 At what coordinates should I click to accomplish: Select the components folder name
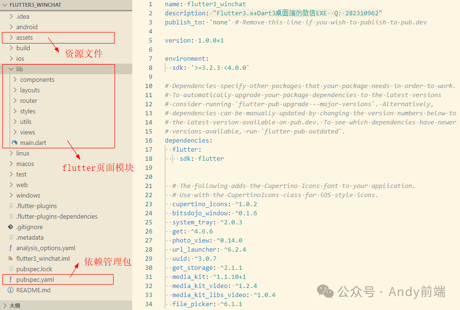(37, 80)
